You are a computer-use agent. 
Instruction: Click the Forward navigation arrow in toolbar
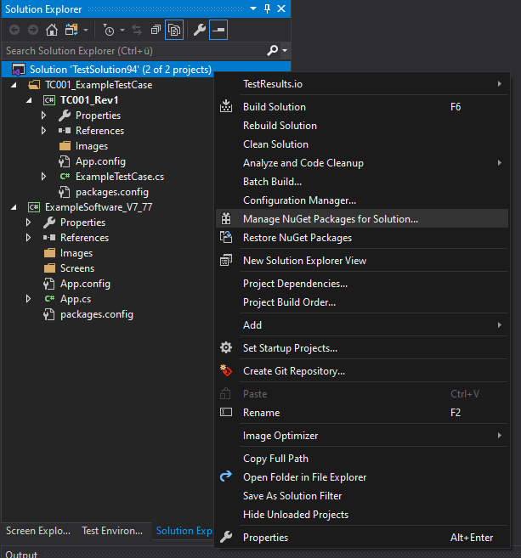pyautogui.click(x=33, y=30)
